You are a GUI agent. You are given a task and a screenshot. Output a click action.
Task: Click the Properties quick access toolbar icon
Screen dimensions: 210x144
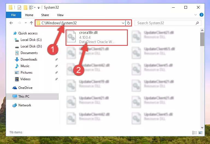(19, 8)
